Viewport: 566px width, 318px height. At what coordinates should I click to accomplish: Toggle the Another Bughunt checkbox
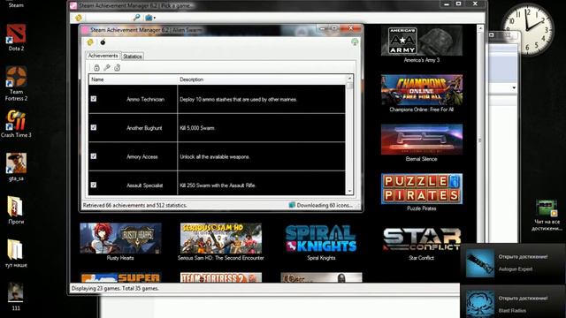pos(94,127)
